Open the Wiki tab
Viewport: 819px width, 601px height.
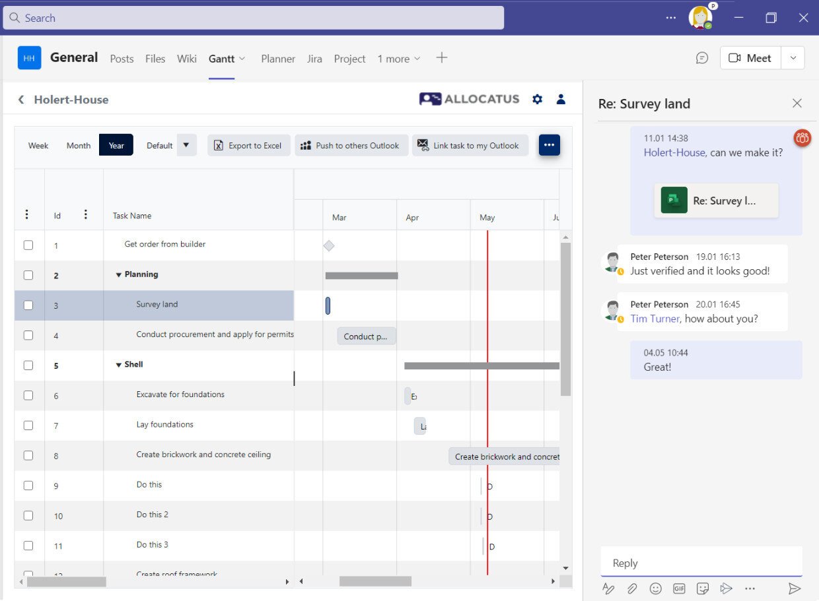187,59
